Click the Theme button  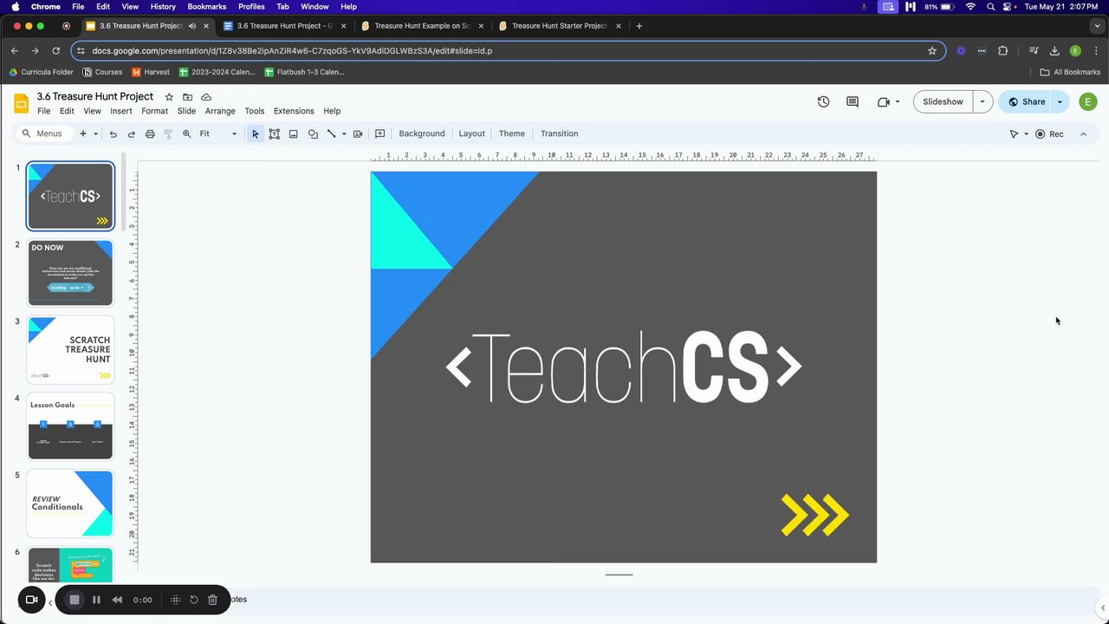point(512,133)
